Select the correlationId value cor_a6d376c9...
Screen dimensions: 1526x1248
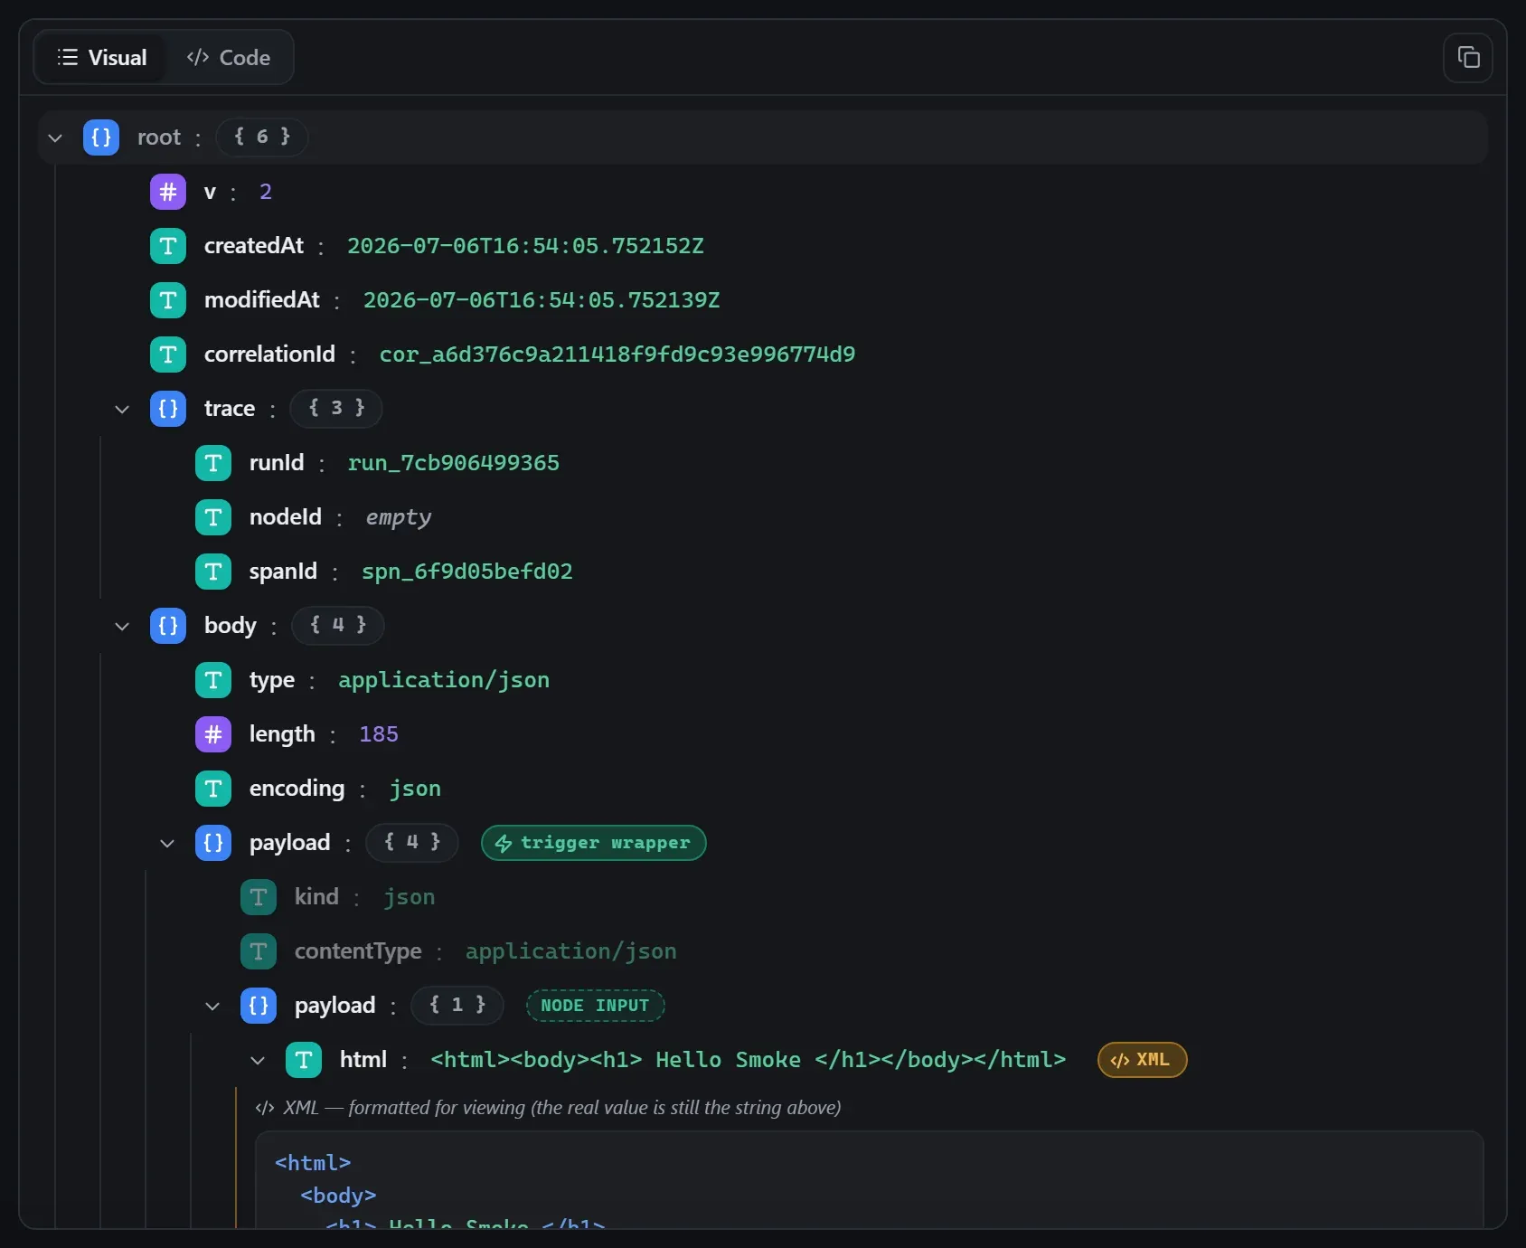(x=617, y=355)
